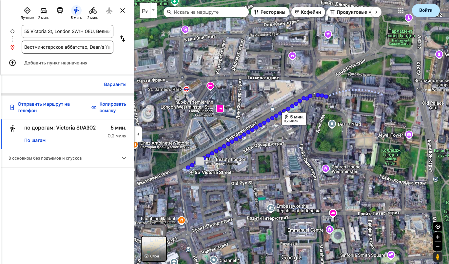
Task: Open the Варианты route options
Action: pos(115,84)
